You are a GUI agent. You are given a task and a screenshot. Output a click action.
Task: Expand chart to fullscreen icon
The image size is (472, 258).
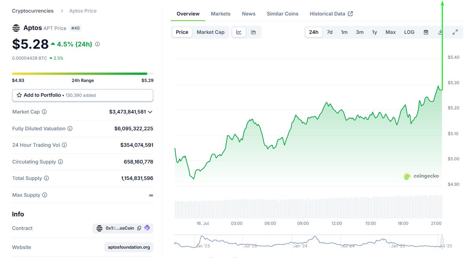(x=455, y=32)
